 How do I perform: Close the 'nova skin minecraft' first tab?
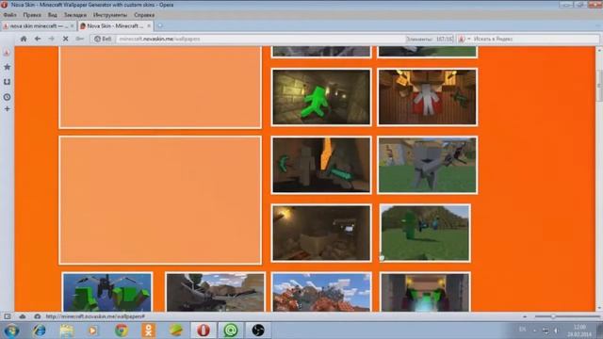tap(72, 25)
